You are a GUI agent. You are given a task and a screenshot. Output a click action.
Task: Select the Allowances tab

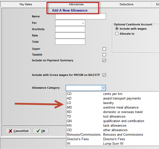[76, 4]
